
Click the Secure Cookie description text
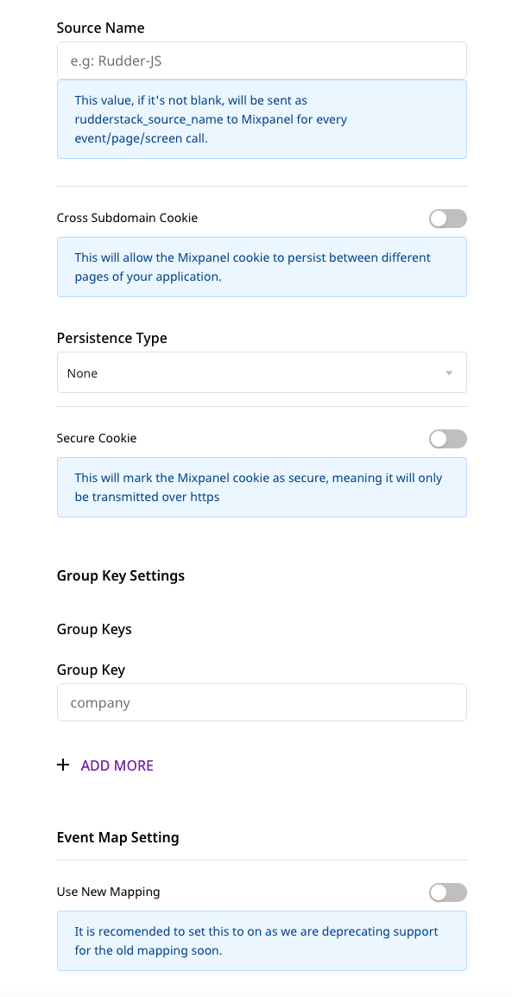coord(262,486)
